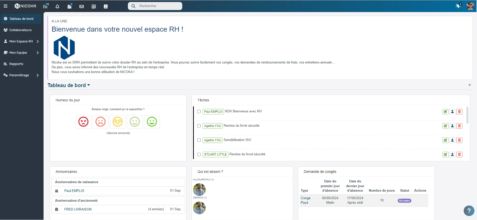
Task: Delete STUART LITTLE Remise du livret task
Action: pos(459,155)
